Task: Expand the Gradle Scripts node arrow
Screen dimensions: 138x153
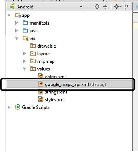Action: (x=9, y=107)
